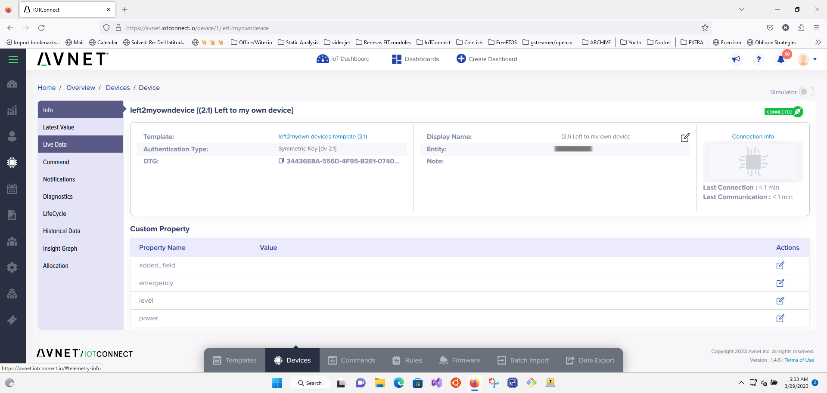Open Windows Start menu
The width and height of the screenshot is (827, 393).
click(277, 383)
